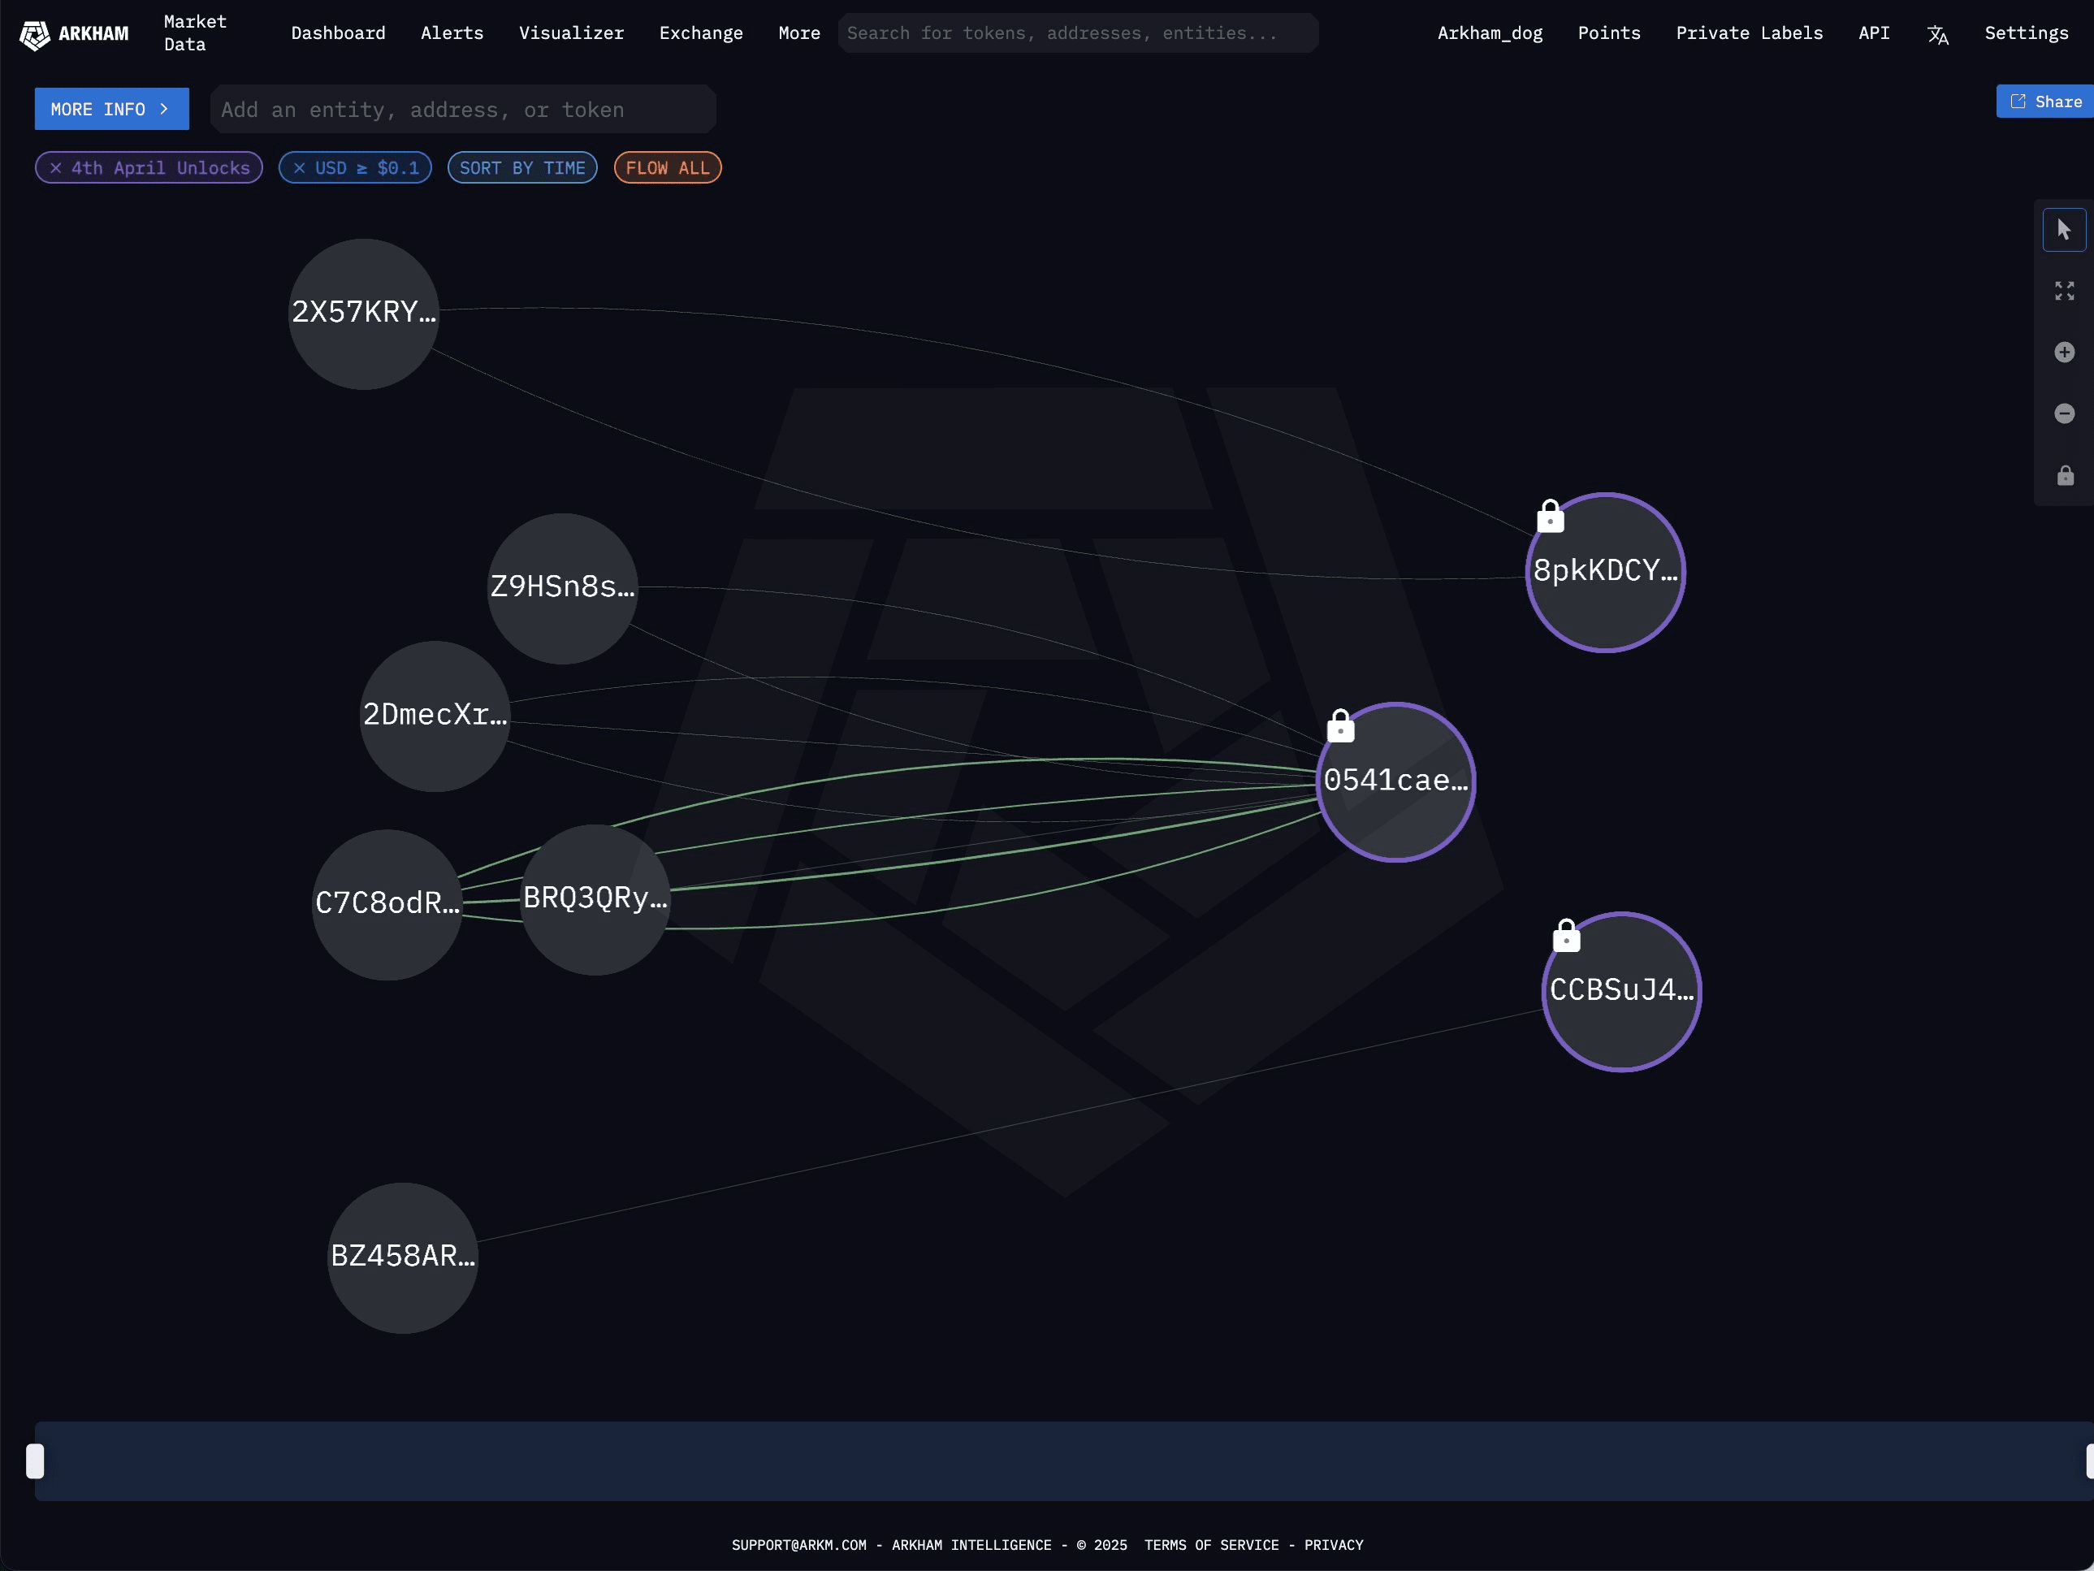Image resolution: width=2094 pixels, height=1571 pixels.
Task: Click the lock icon on the 8pkKDCY node
Action: coord(1550,516)
